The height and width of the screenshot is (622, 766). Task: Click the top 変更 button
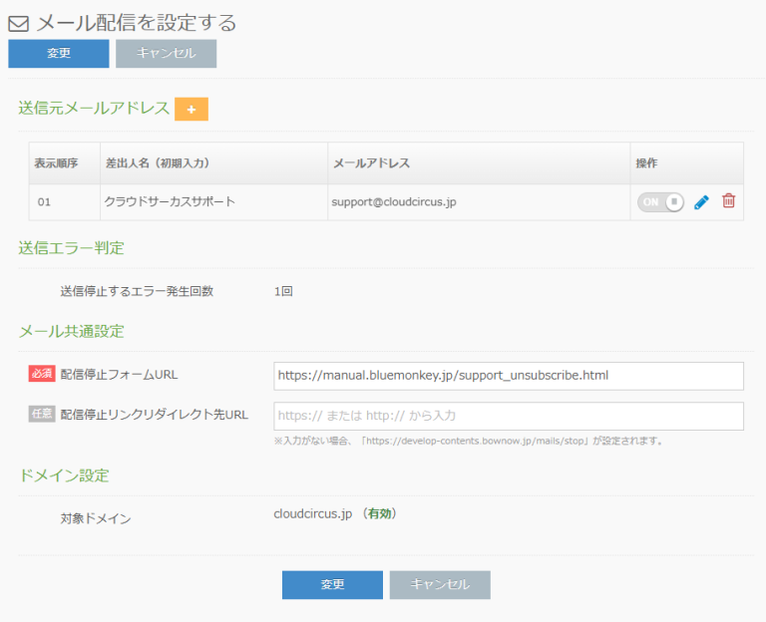point(59,54)
